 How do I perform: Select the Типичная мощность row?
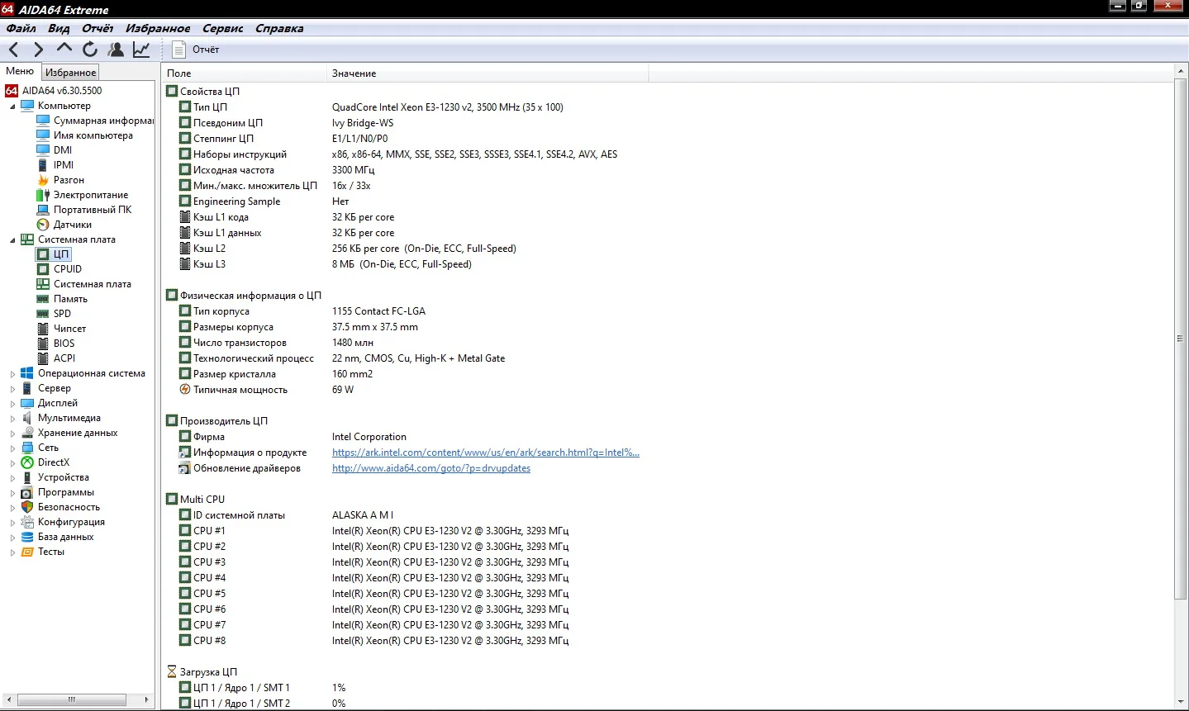click(x=668, y=390)
